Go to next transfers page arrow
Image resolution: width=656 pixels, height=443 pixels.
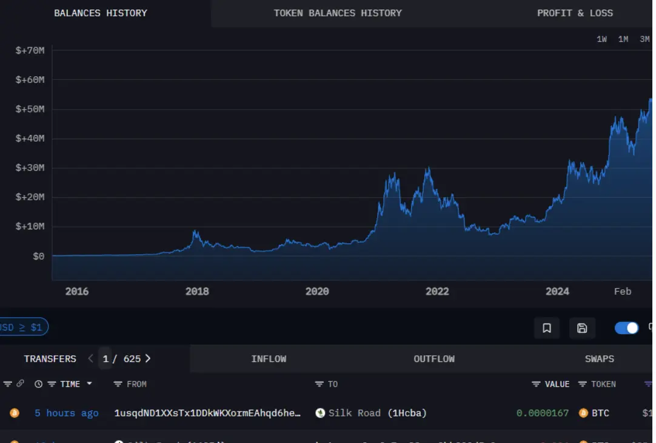tap(148, 358)
